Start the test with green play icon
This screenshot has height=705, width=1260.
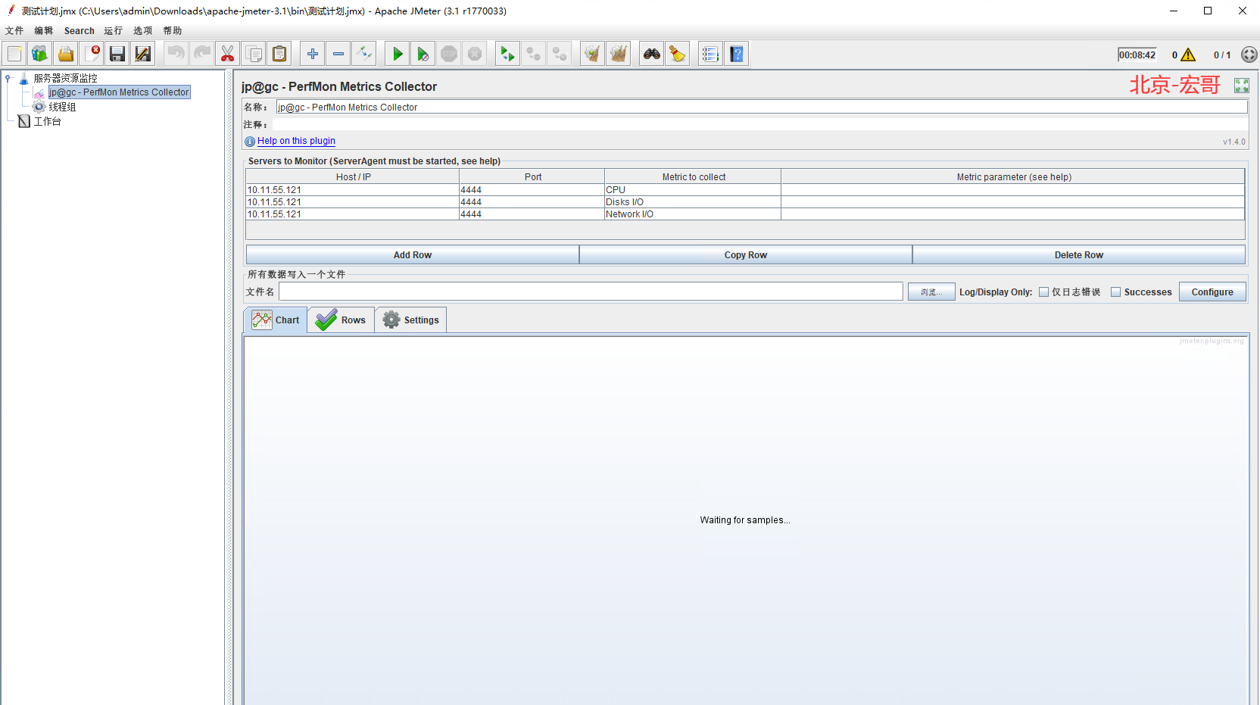tap(398, 54)
